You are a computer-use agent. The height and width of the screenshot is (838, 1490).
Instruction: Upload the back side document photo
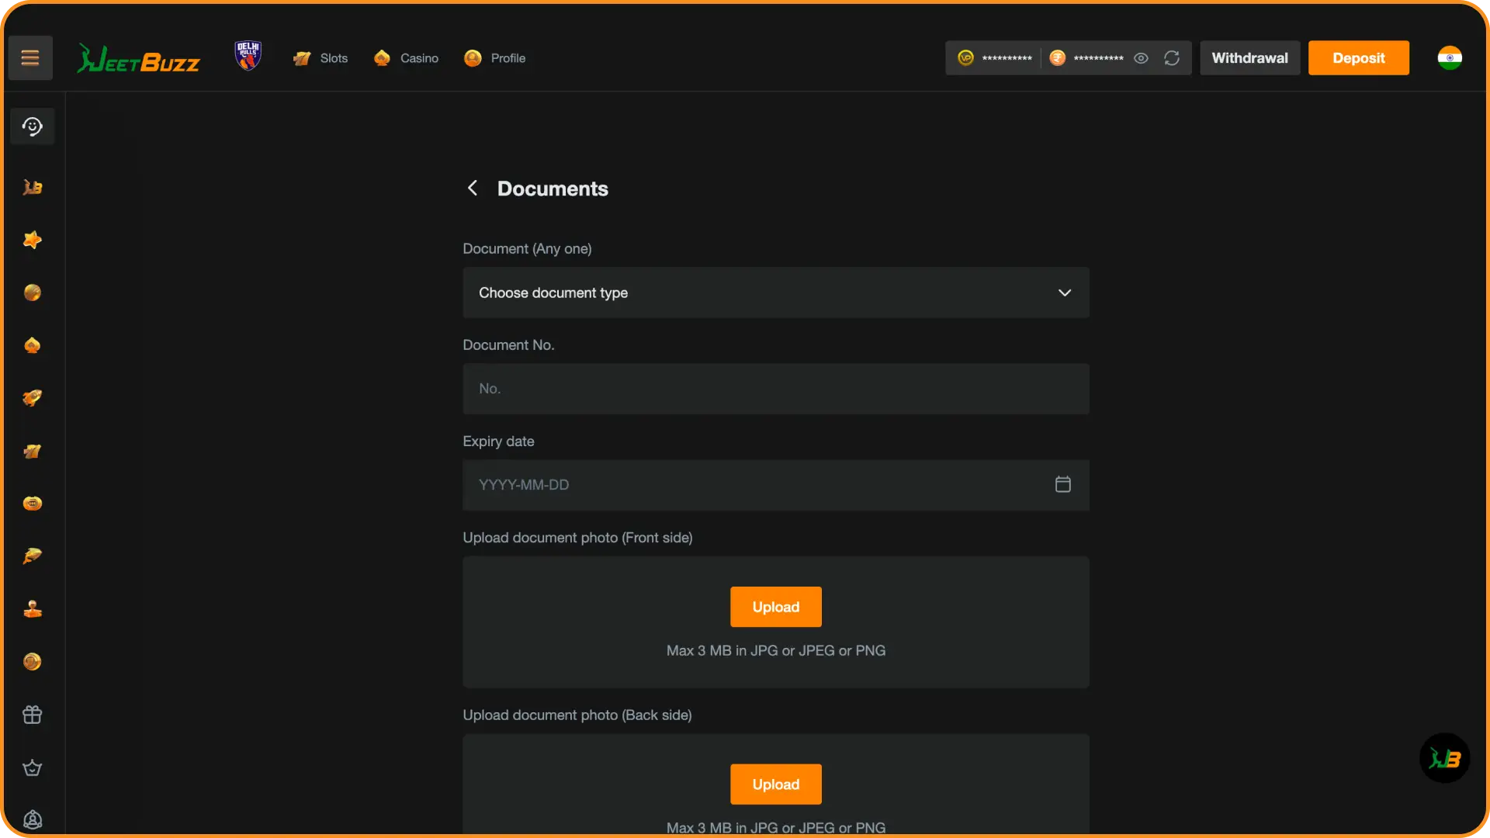[776, 784]
